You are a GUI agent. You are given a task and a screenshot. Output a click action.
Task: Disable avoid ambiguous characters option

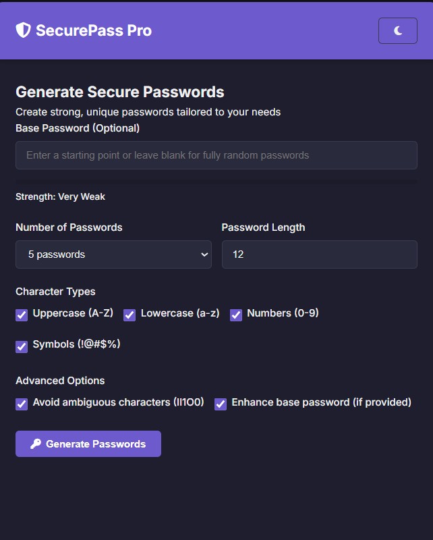click(x=22, y=403)
